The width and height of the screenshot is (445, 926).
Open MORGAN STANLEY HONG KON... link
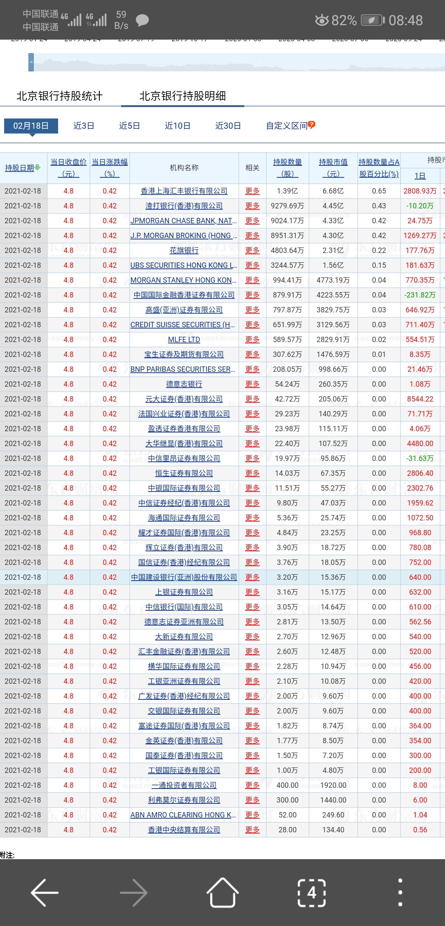coord(184,280)
